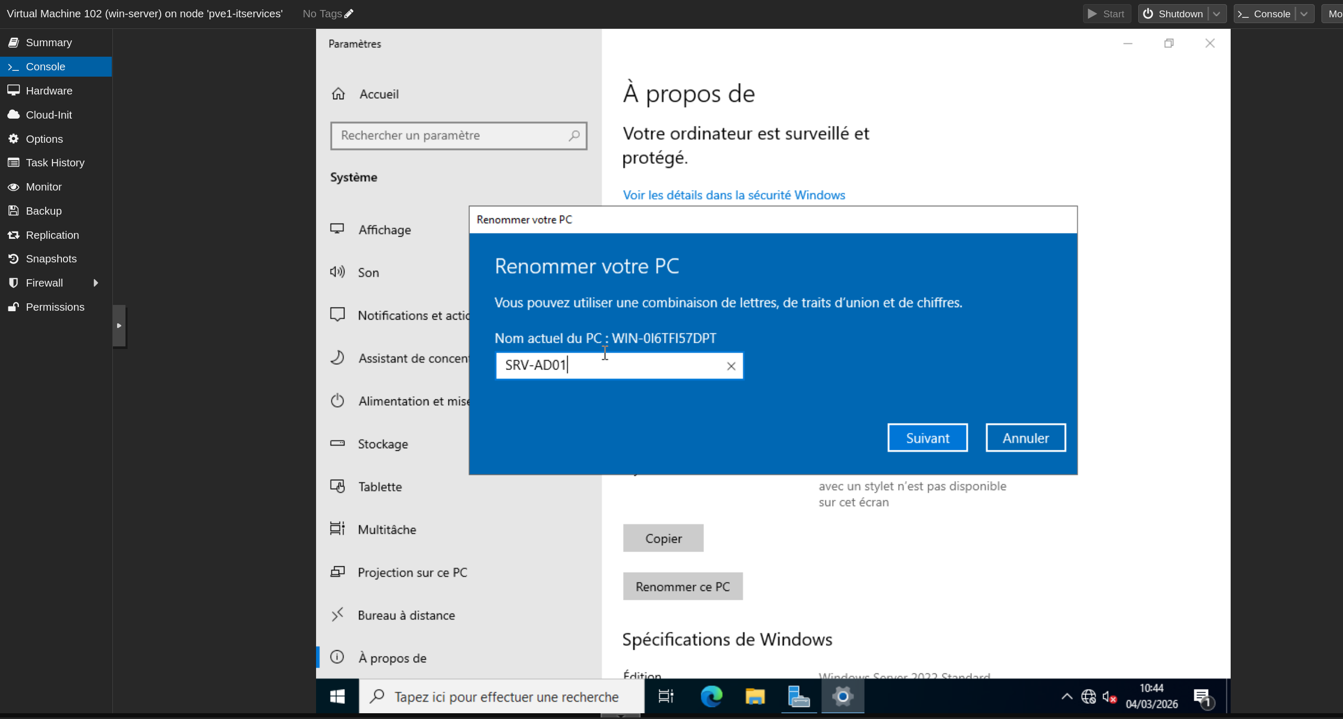Viewport: 1343px width, 719px height.
Task: Show hidden system tray icons
Action: tap(1066, 697)
